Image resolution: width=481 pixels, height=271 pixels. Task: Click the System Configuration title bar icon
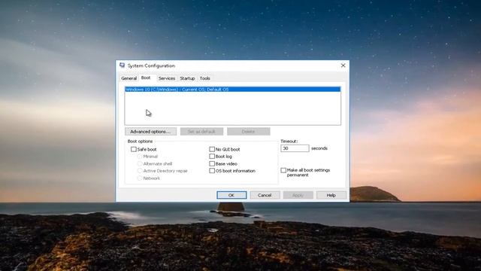122,65
